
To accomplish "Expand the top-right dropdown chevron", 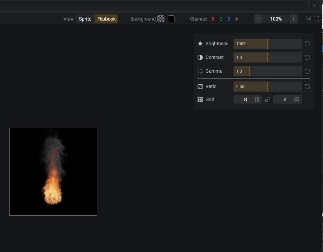I will [x=314, y=5].
